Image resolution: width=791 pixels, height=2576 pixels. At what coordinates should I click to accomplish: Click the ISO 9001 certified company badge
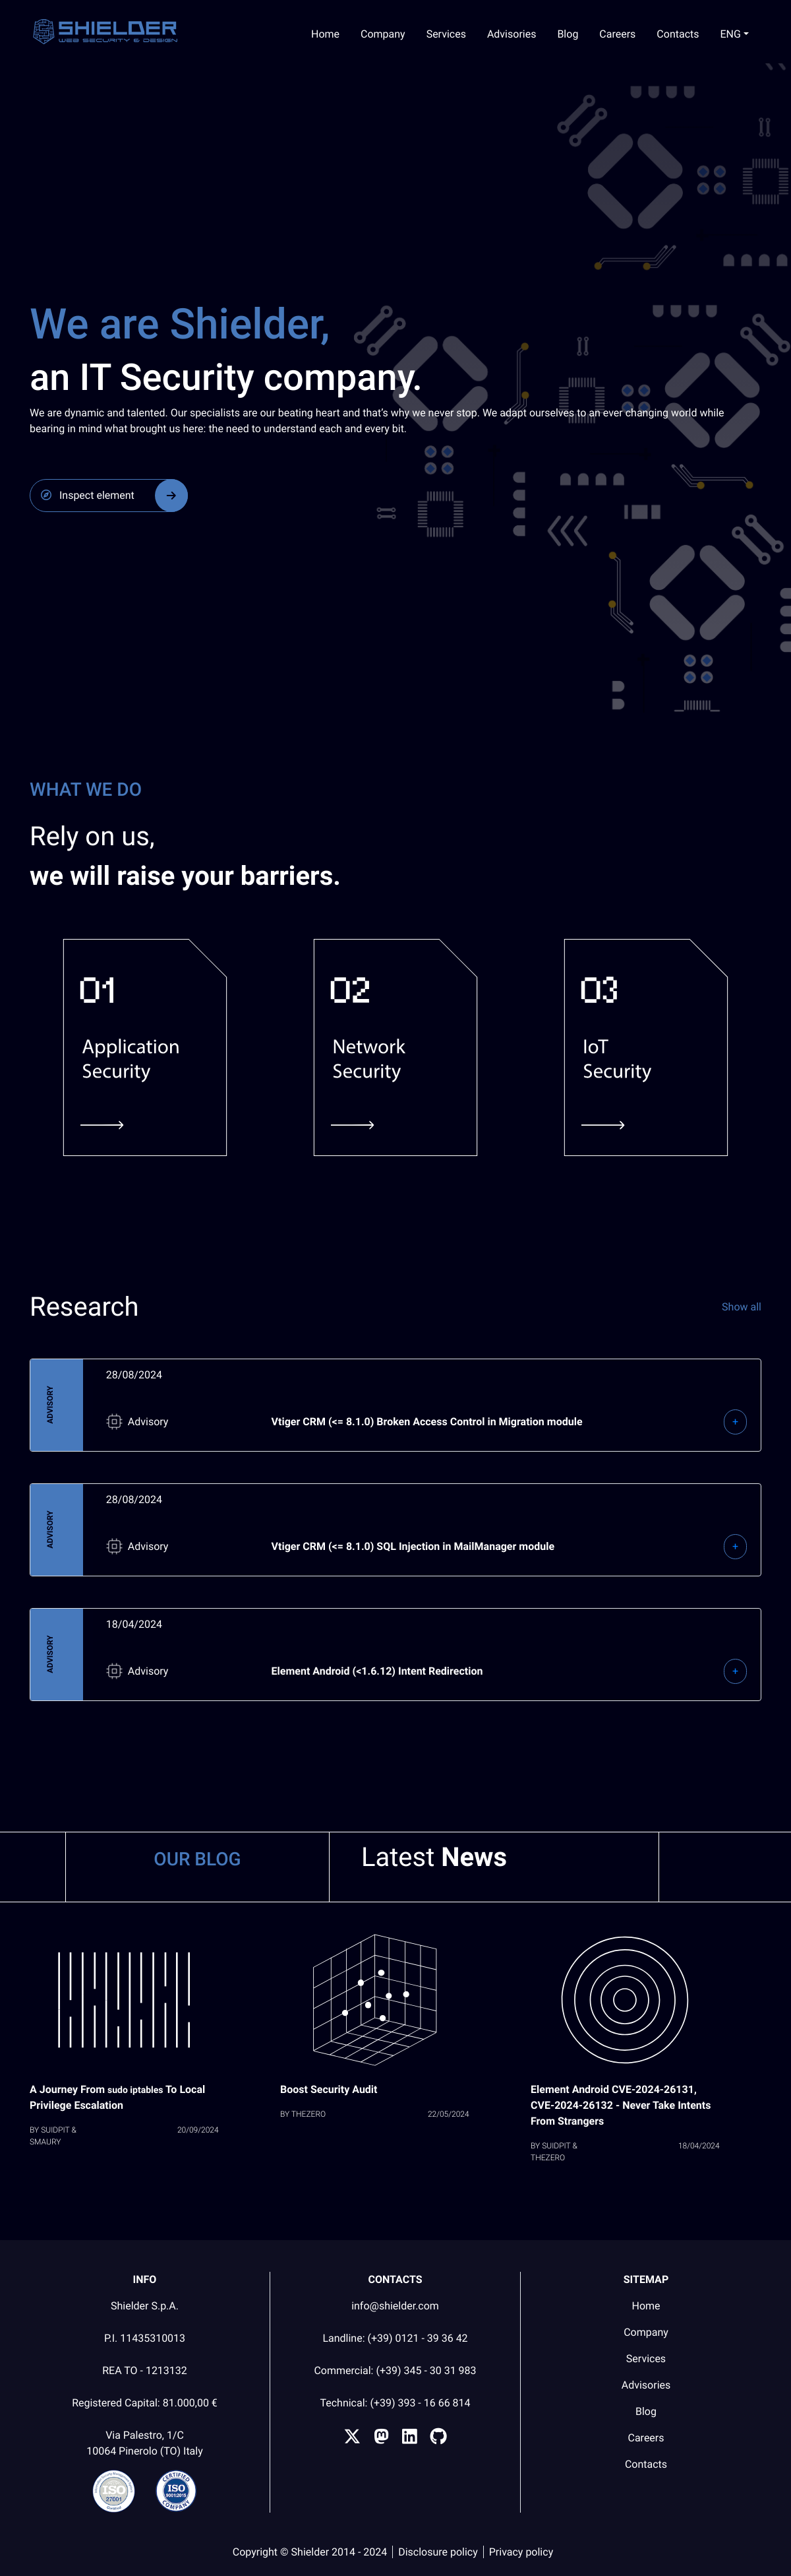pos(176,2490)
